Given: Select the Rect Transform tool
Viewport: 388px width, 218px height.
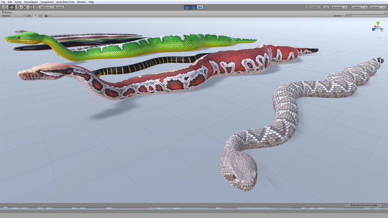Looking at the screenshot, I should [31, 7].
